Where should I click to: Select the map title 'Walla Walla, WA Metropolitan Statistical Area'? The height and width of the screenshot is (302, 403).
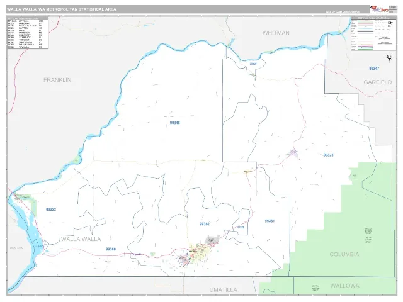coord(62,9)
